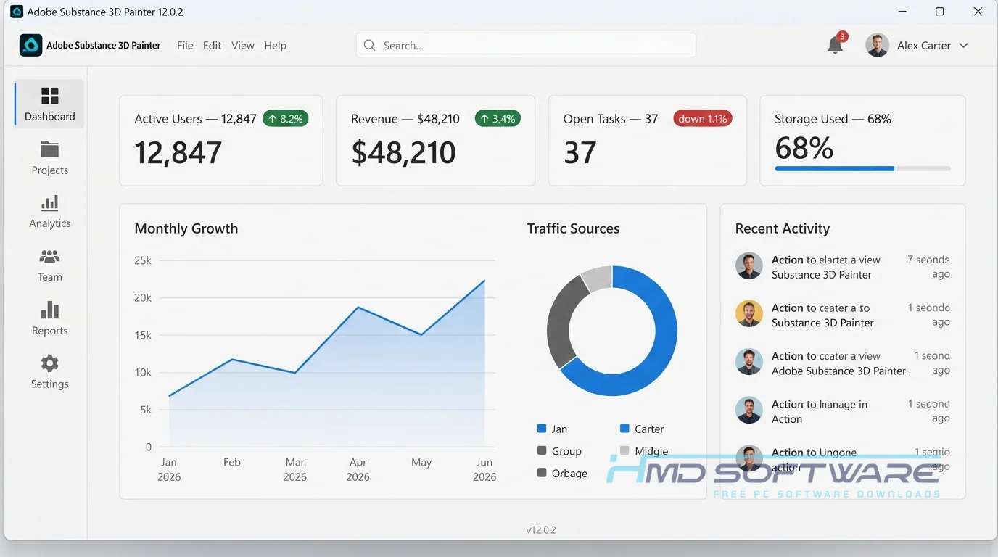Click the 'v12.0.2' version text at the bottom
The width and height of the screenshot is (998, 557).
[541, 530]
